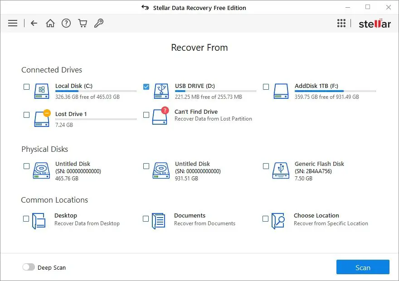Click the activation key icon
Viewport: 399px width, 281px height.
pos(99,23)
